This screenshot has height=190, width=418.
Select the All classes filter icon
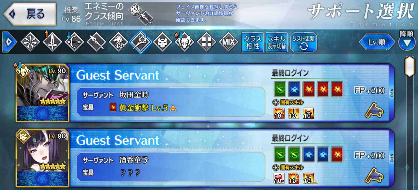(30, 42)
